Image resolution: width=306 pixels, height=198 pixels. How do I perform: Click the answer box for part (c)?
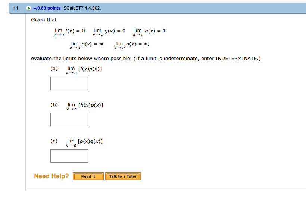tap(69, 156)
